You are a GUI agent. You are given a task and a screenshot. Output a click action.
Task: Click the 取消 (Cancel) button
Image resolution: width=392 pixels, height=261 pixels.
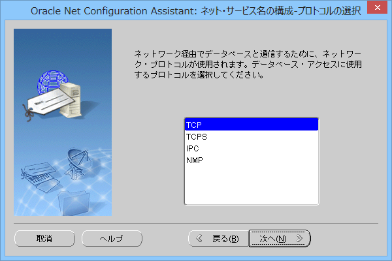(44, 239)
